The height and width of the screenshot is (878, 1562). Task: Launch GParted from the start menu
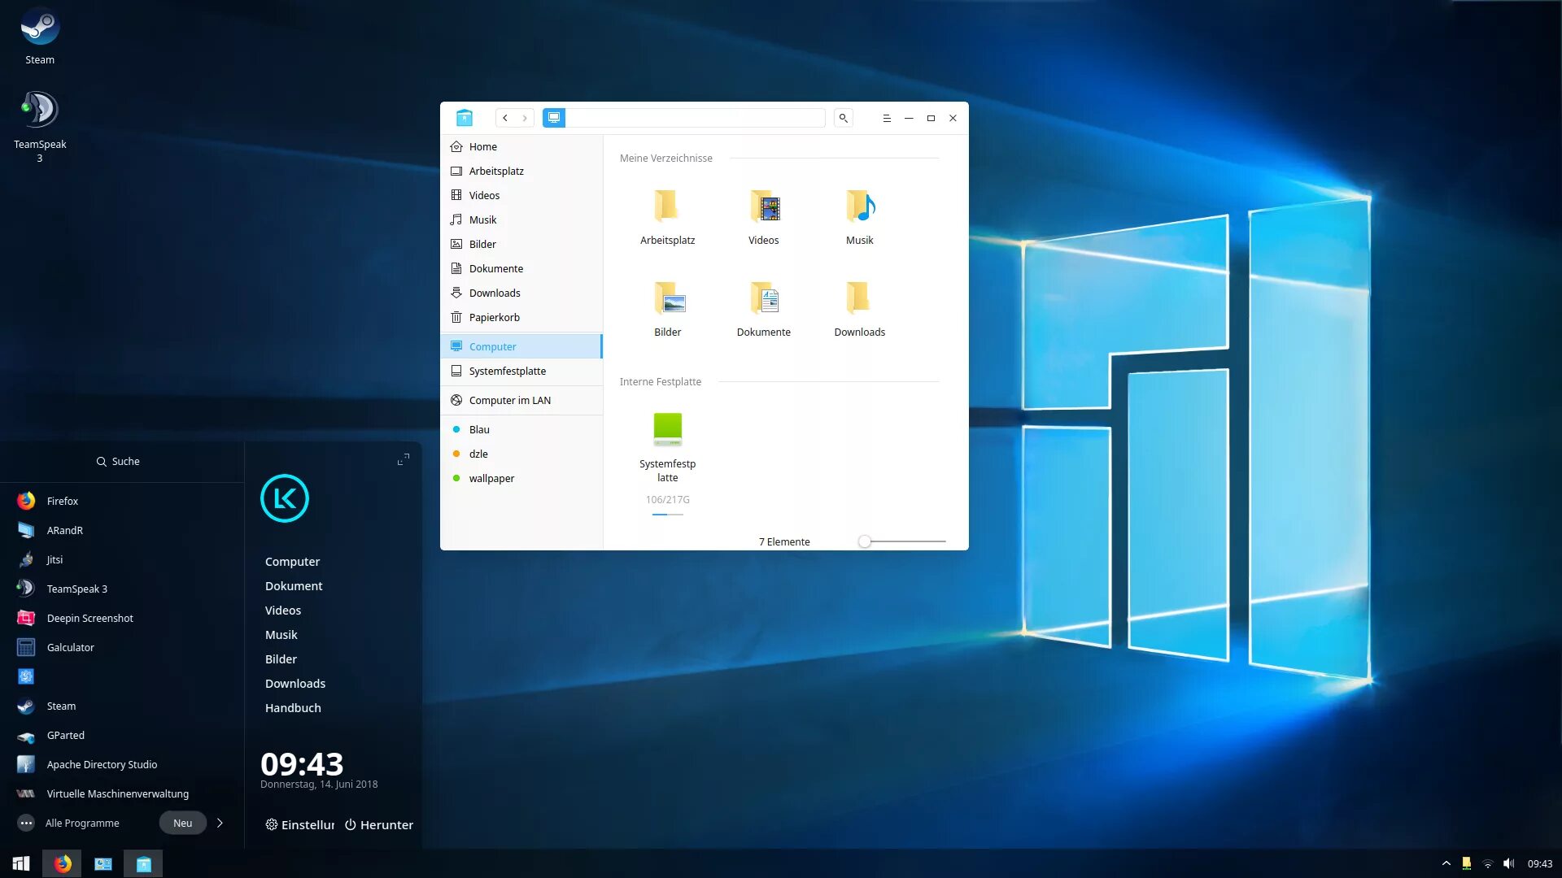[x=65, y=735]
